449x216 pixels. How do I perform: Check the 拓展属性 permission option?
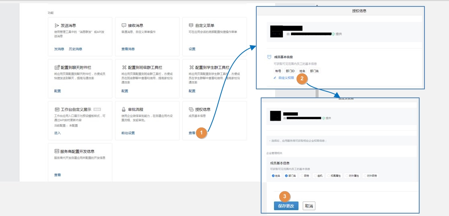click(329, 176)
